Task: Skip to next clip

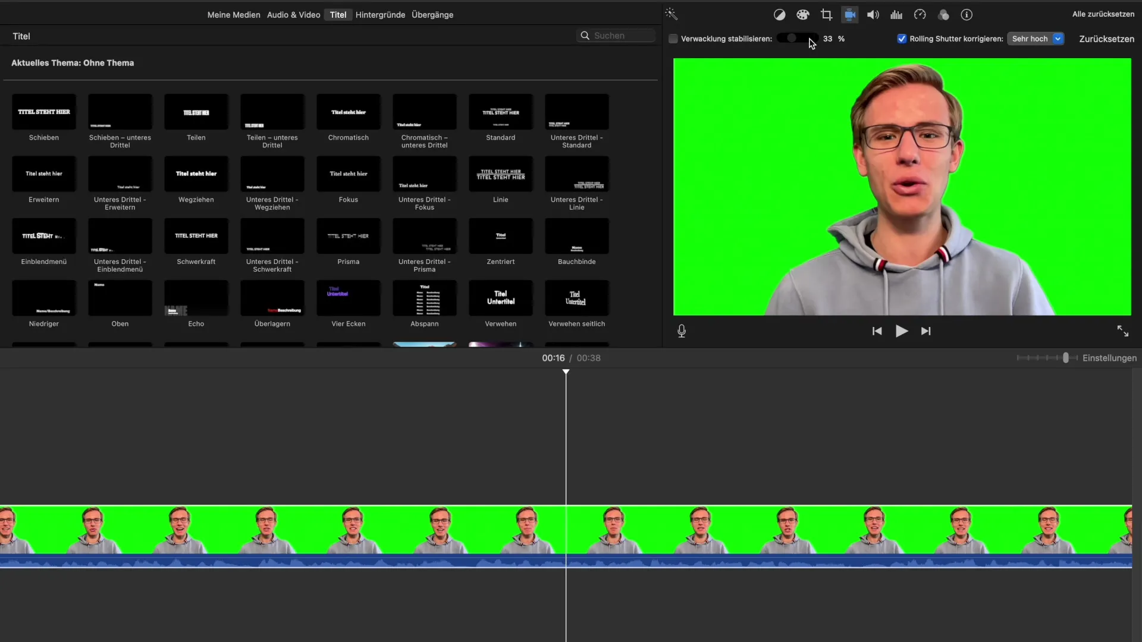Action: [x=926, y=331]
